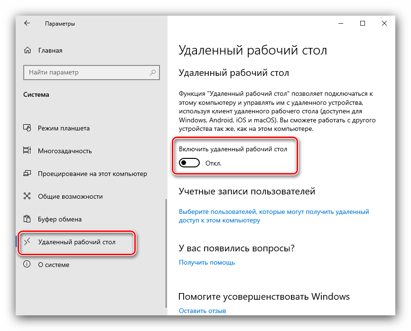Click the Получить помощь link

(x=207, y=262)
